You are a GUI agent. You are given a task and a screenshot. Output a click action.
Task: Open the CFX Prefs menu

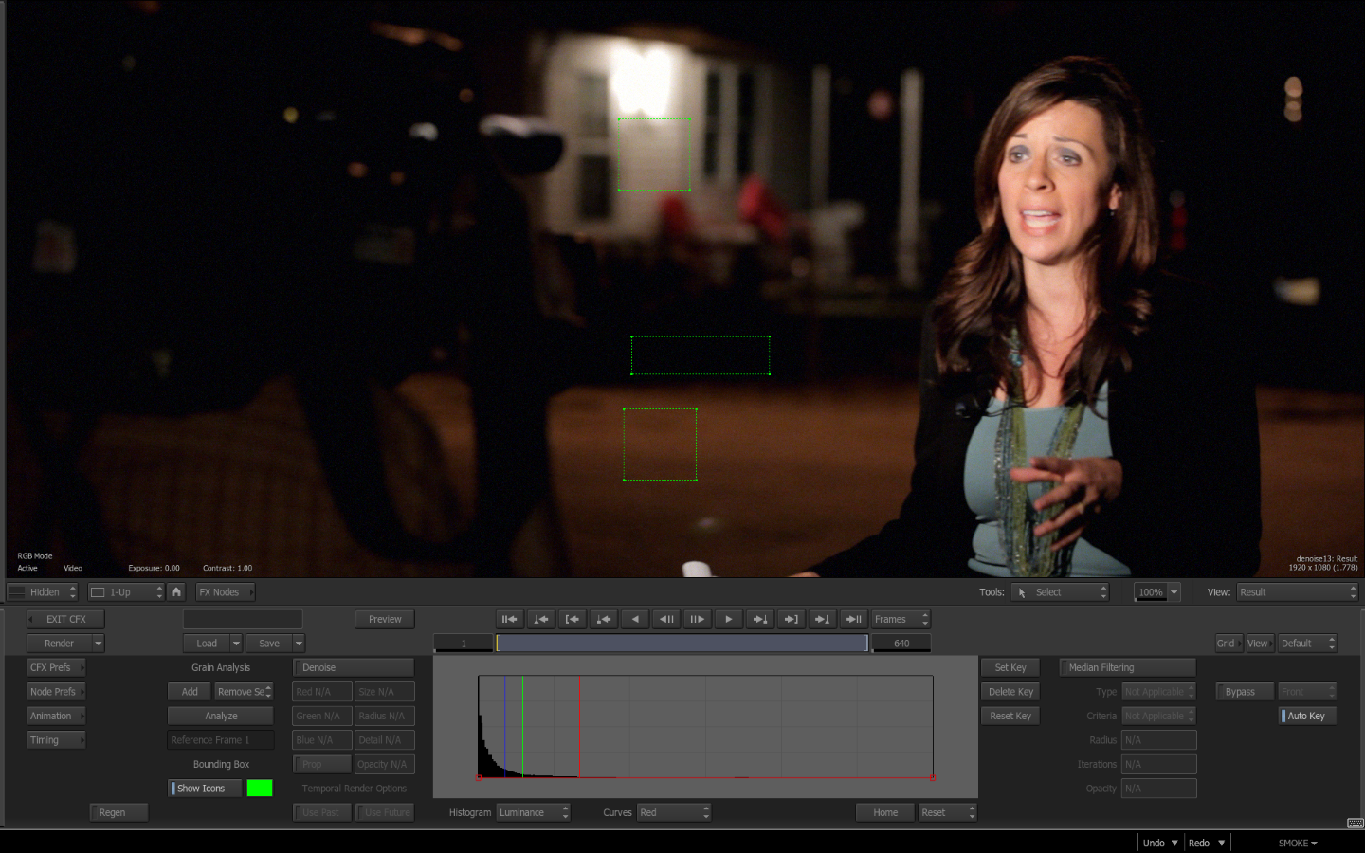[x=56, y=668]
